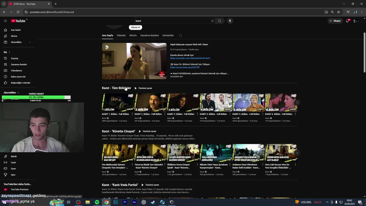Viewport: 366px width, 206px height.
Task: Clear the search box with the X icon
Action: point(212,21)
